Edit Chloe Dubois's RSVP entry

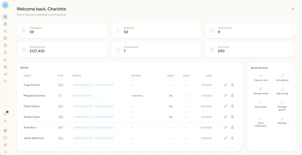click(225, 106)
